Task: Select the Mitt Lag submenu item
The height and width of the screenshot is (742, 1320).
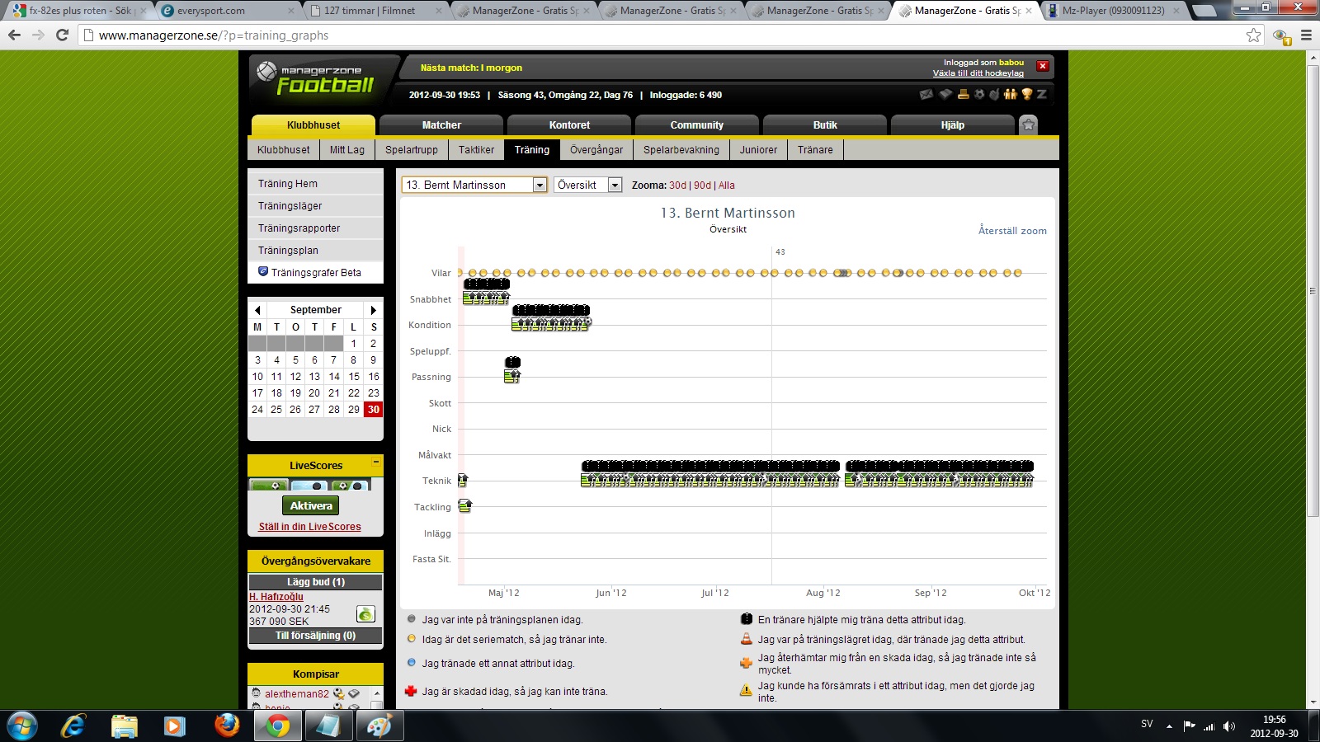Action: pyautogui.click(x=347, y=150)
